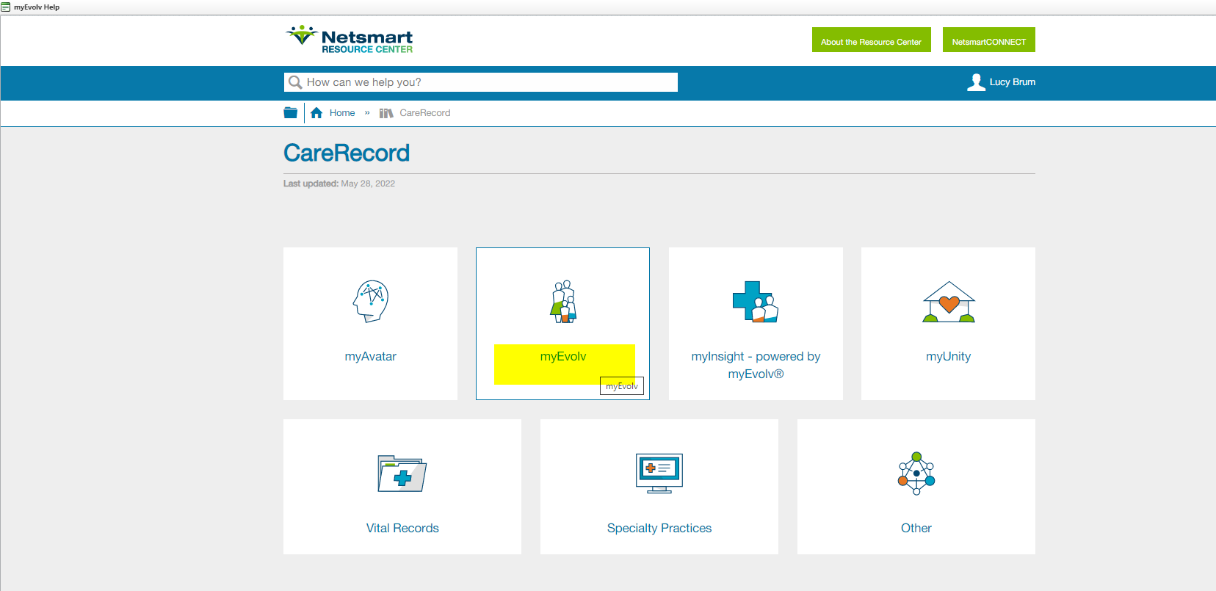
Task: Click the Specialty Practices monitor icon
Action: click(x=659, y=474)
